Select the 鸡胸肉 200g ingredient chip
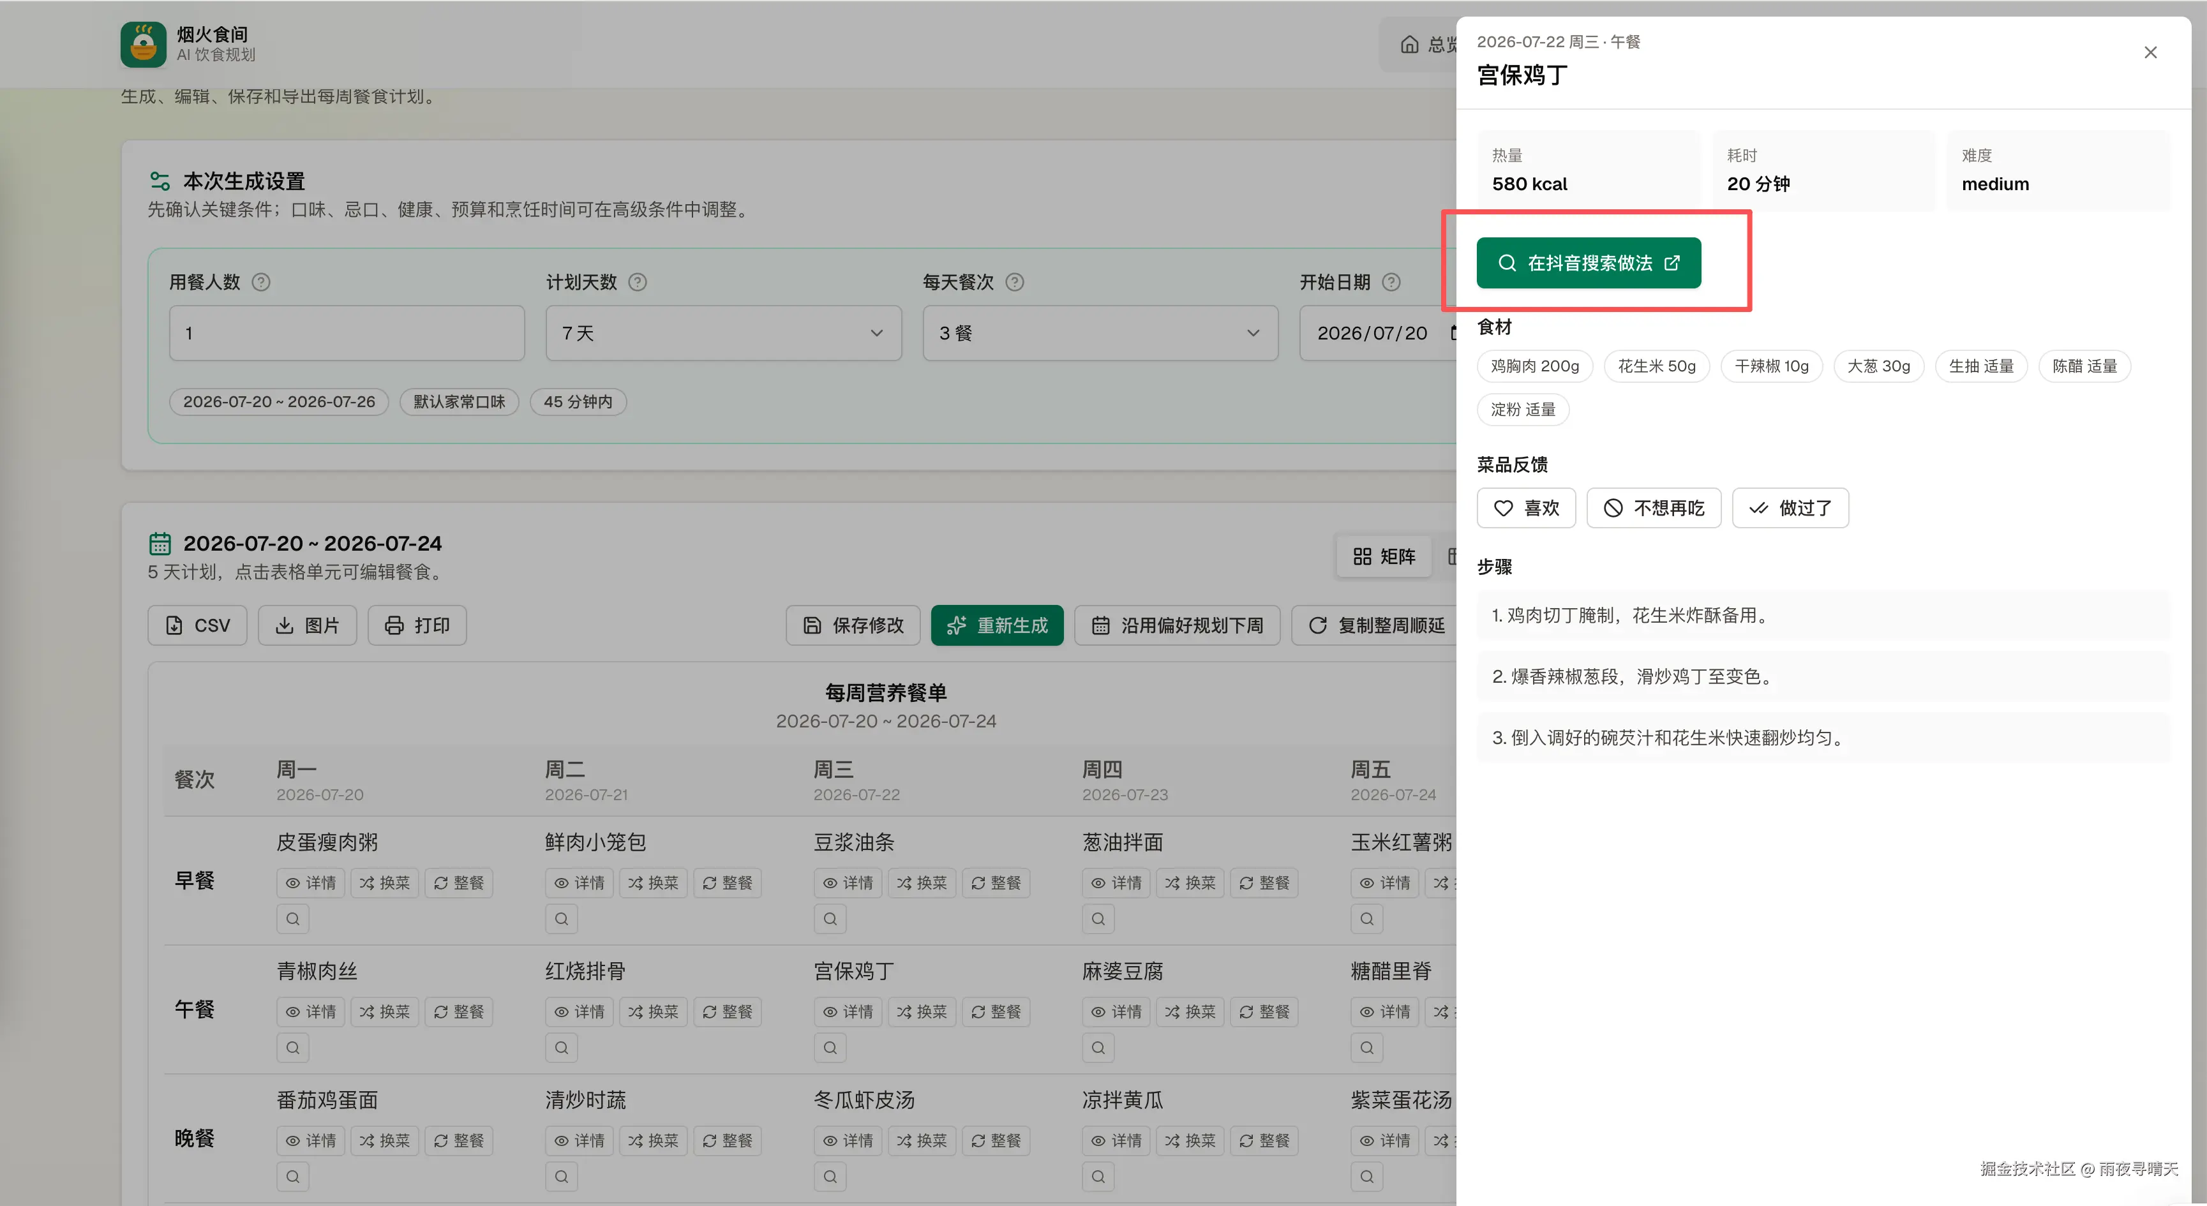The image size is (2207, 1206). click(x=1534, y=367)
